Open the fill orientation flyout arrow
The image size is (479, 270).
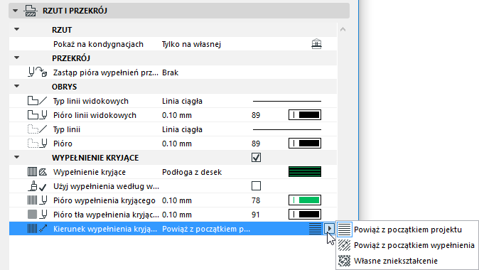pos(329,229)
